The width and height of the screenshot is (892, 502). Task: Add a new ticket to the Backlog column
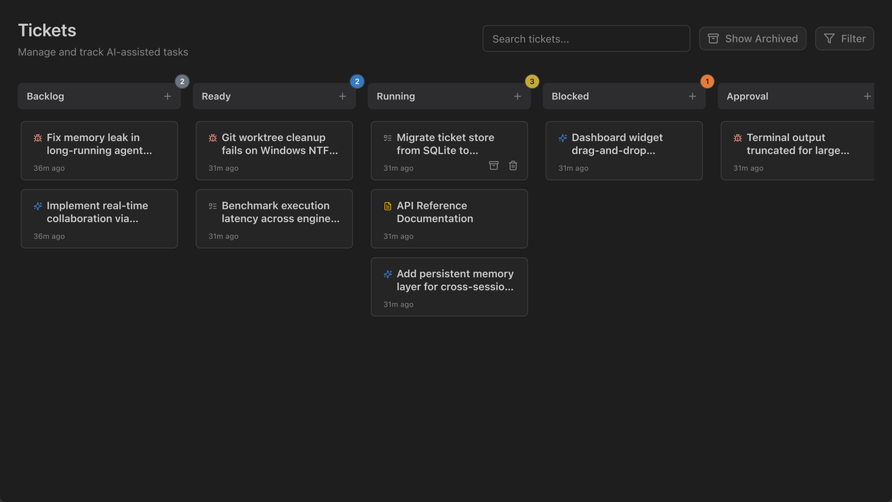167,96
